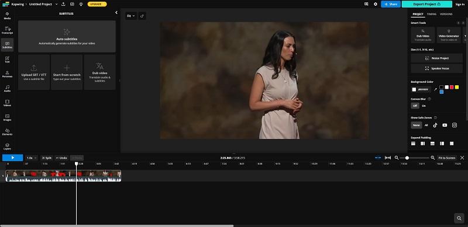The image size is (468, 227).
Task: Close the timeline with X icon
Action: coord(462,158)
